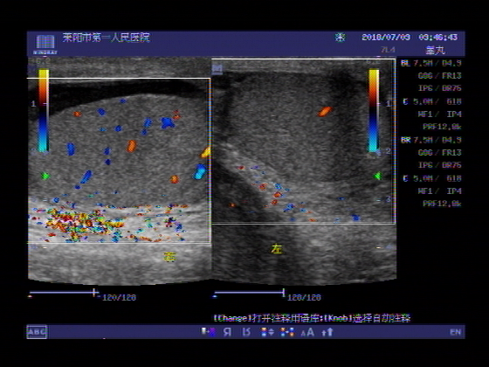Select the 7L4 probe label
Viewport: 489px width, 367px height.
pos(388,50)
